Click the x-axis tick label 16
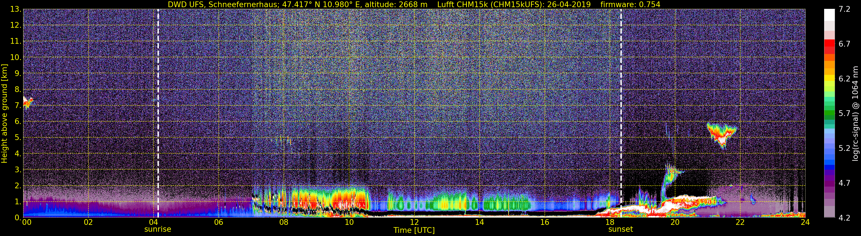 (544, 222)
